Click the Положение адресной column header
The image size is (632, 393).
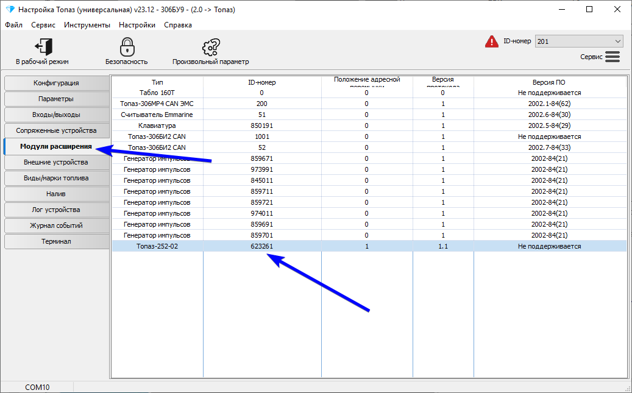point(367,82)
